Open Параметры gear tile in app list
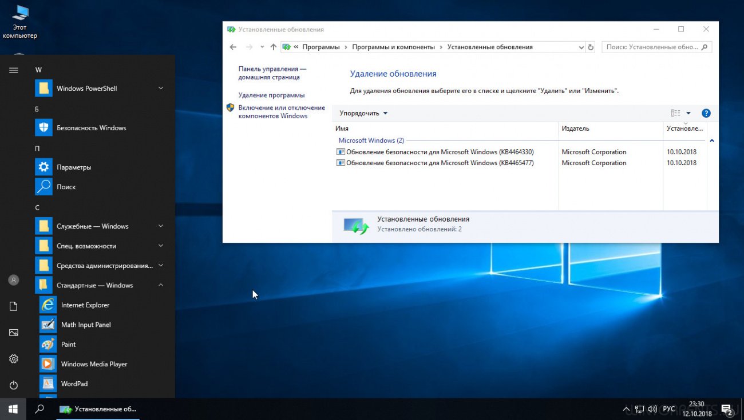 pyautogui.click(x=43, y=167)
